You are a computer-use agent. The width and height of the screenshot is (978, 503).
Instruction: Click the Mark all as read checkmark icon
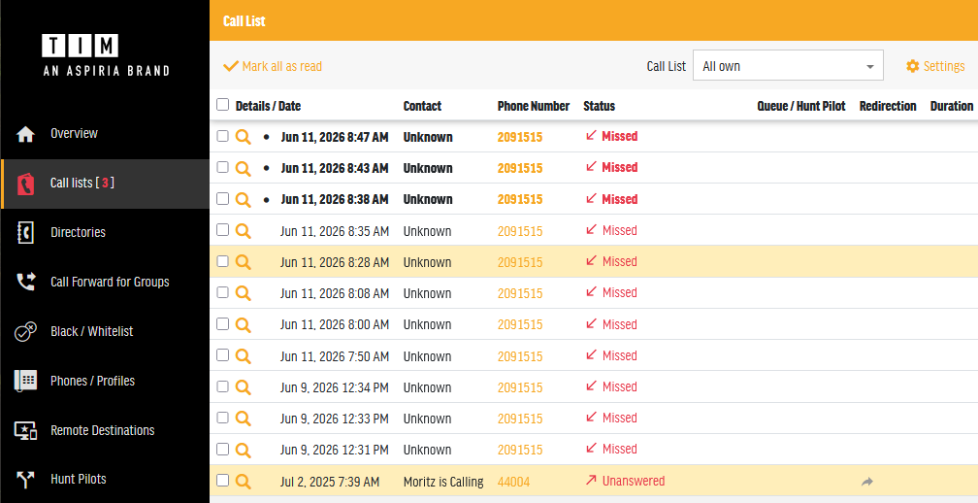tap(231, 66)
